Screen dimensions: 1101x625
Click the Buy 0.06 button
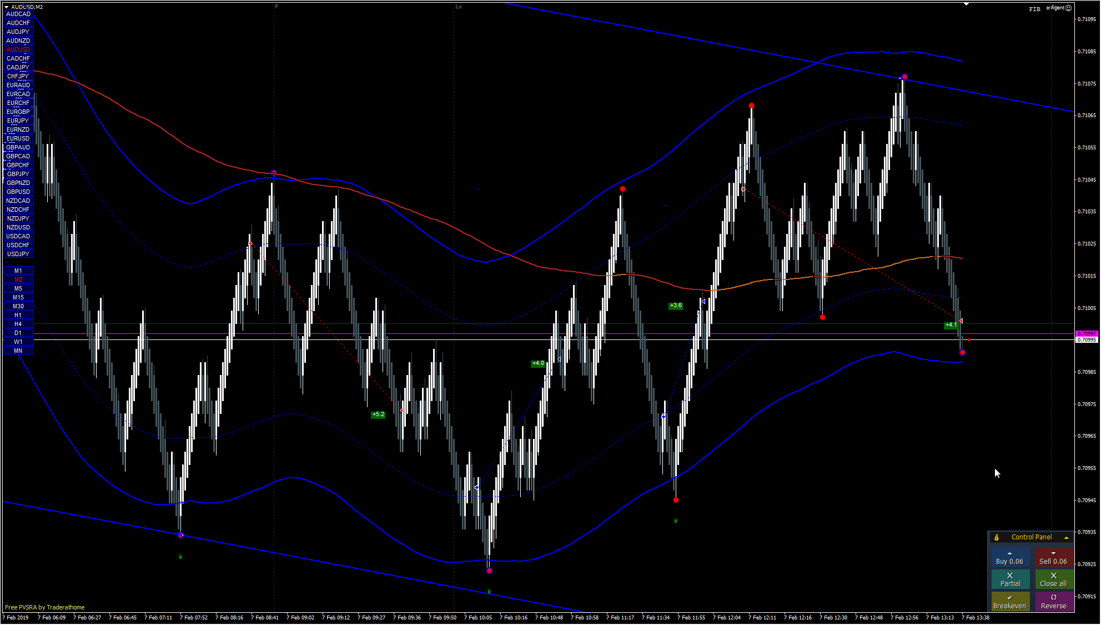[x=1010, y=558]
